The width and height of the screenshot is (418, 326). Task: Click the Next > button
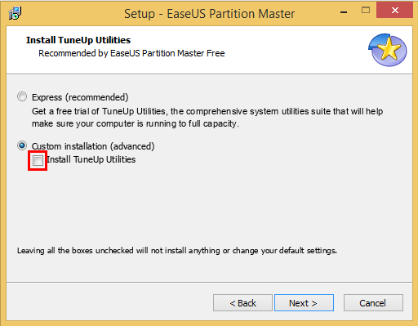coord(304,302)
